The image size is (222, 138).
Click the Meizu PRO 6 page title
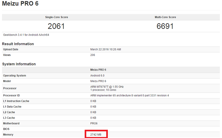pyautogui.click(x=20, y=3)
